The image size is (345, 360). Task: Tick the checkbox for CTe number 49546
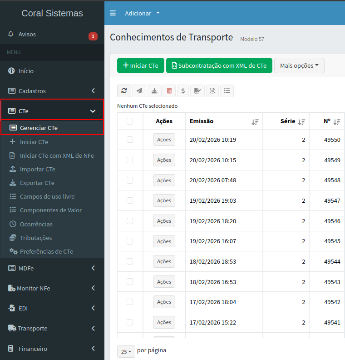click(130, 221)
